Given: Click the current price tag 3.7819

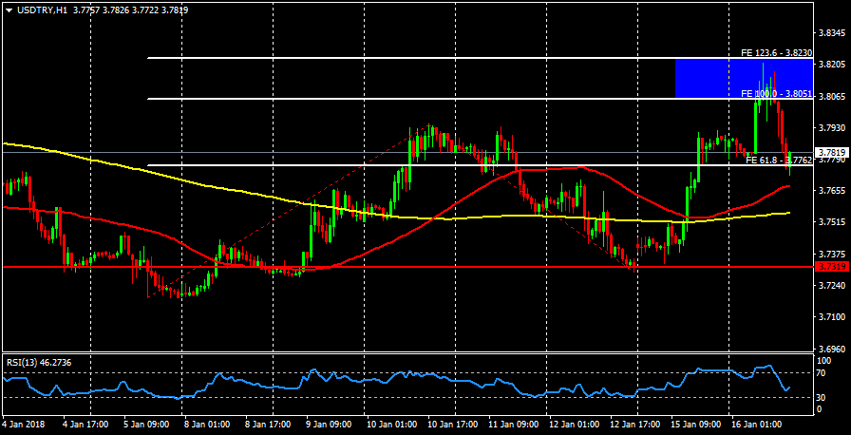Looking at the screenshot, I should point(831,152).
